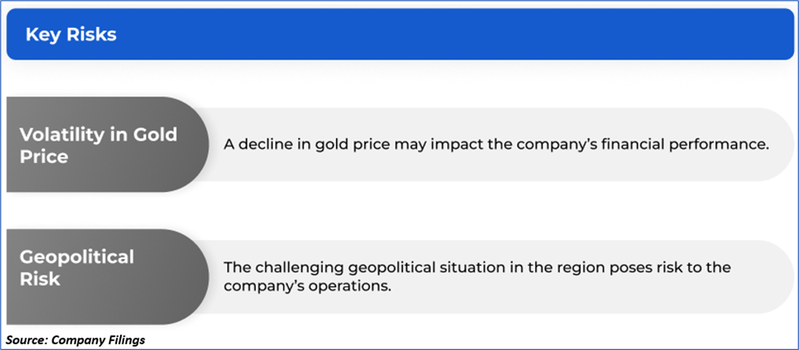Click the word Risks in blue header
This screenshot has height=350, width=799.
pos(92,35)
